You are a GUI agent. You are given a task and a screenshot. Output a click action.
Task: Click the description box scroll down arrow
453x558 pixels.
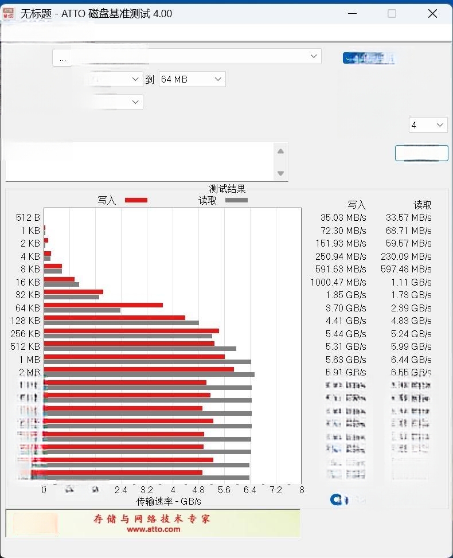(280, 173)
